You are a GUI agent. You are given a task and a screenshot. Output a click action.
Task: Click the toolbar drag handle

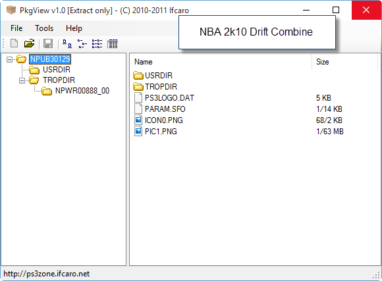click(3, 43)
